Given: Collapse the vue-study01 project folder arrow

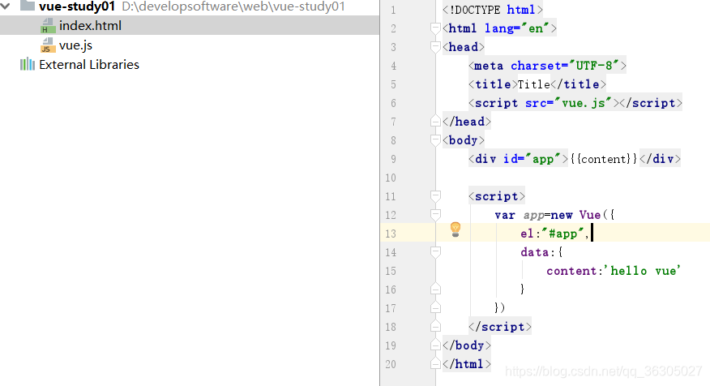Looking at the screenshot, I should [6, 6].
